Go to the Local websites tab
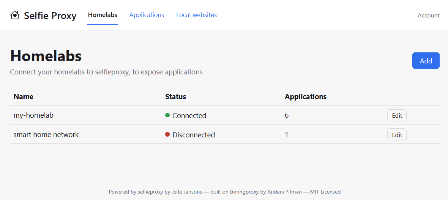The height and width of the screenshot is (200, 448). tap(197, 15)
